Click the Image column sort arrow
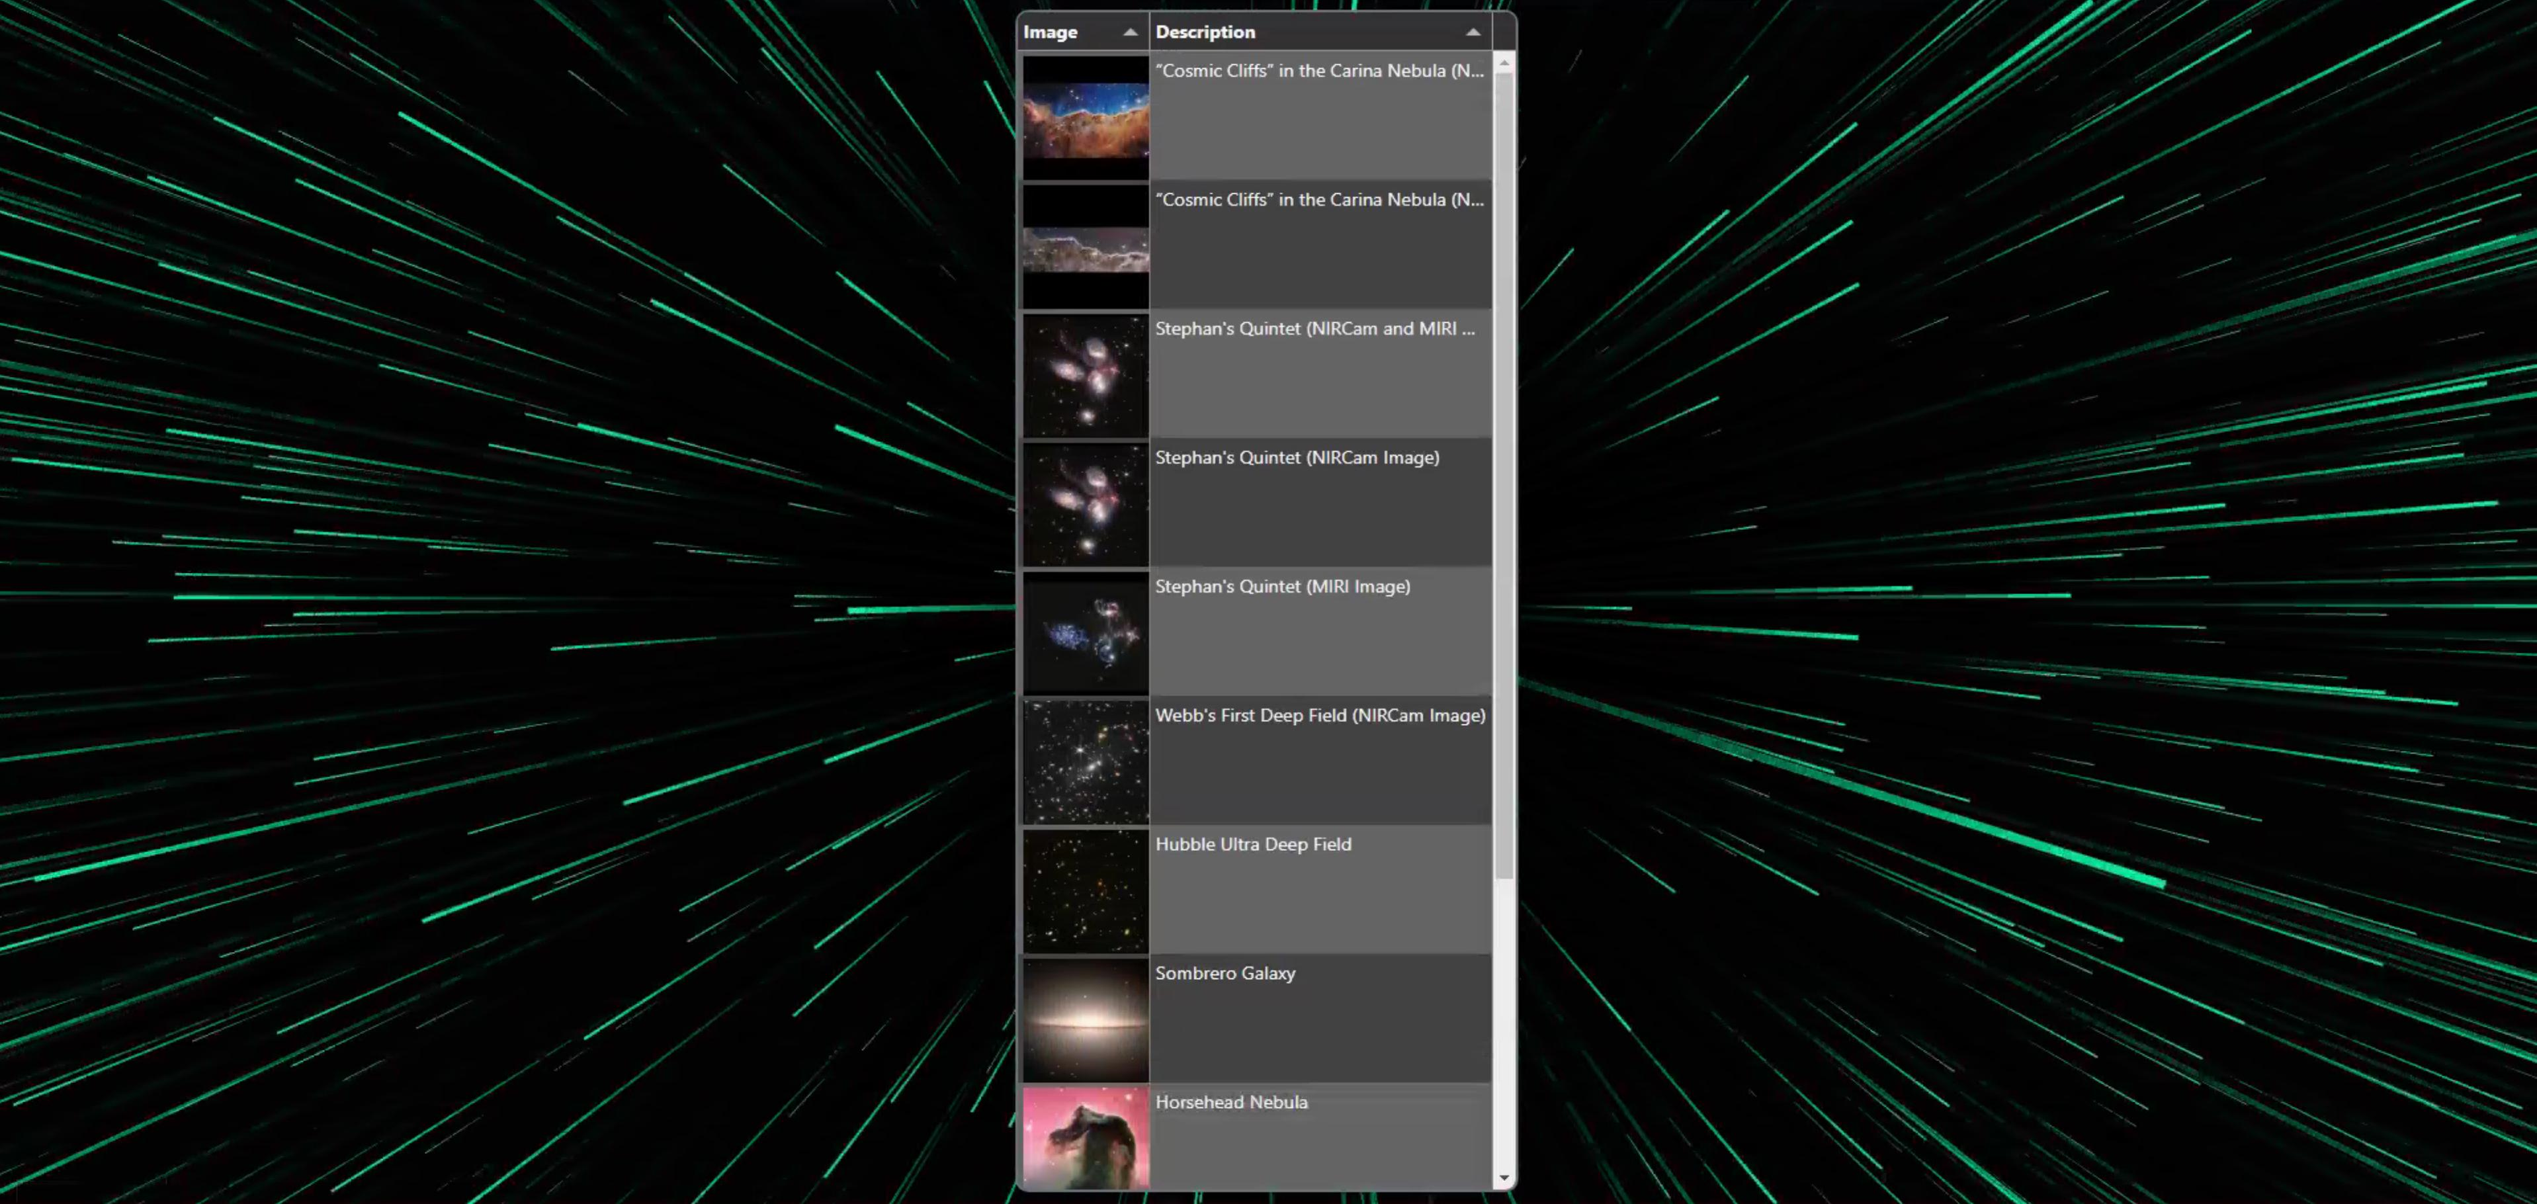Image resolution: width=2537 pixels, height=1204 pixels. click(1130, 32)
